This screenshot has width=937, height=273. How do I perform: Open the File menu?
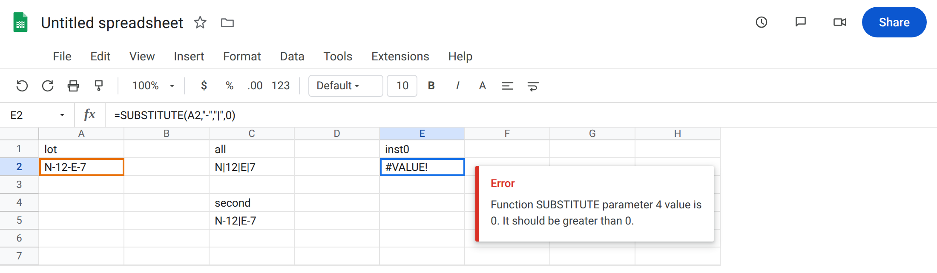coord(62,56)
